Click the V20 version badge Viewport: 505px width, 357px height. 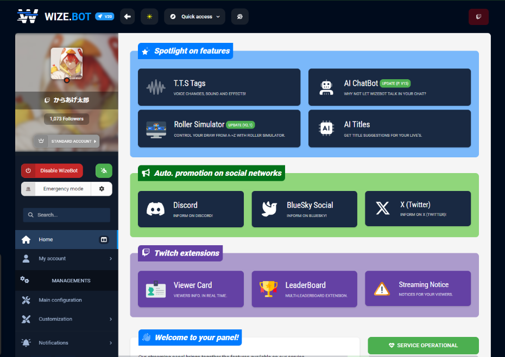point(105,16)
